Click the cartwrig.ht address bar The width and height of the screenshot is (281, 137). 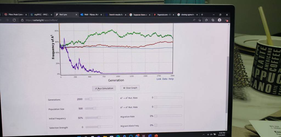tap(106, 20)
